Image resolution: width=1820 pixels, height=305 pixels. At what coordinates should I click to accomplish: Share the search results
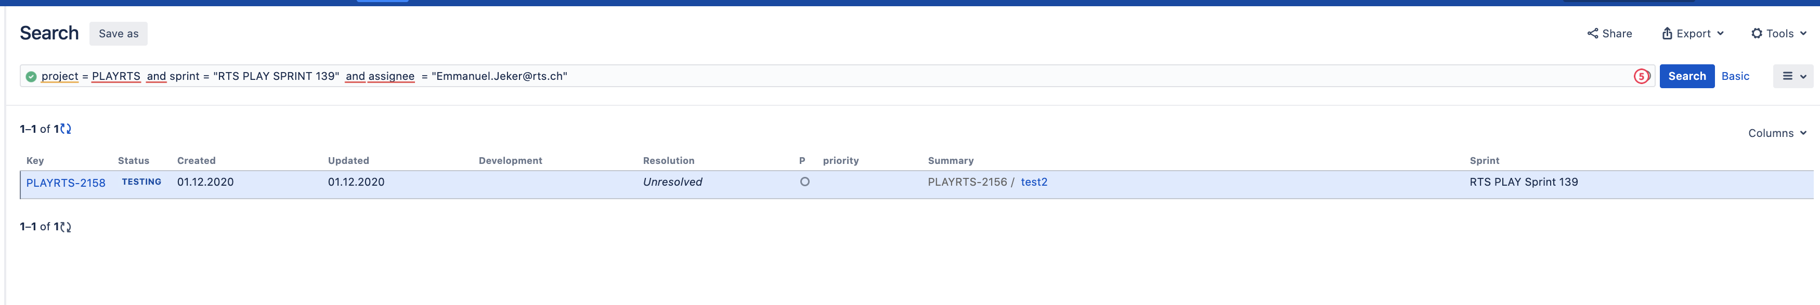(1609, 34)
